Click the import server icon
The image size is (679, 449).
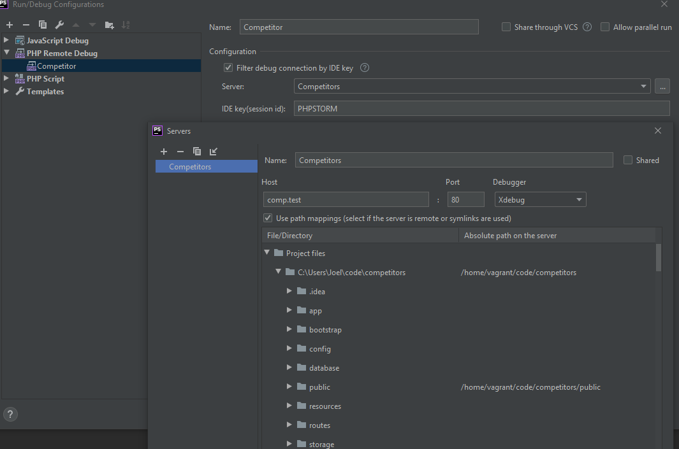[214, 152]
